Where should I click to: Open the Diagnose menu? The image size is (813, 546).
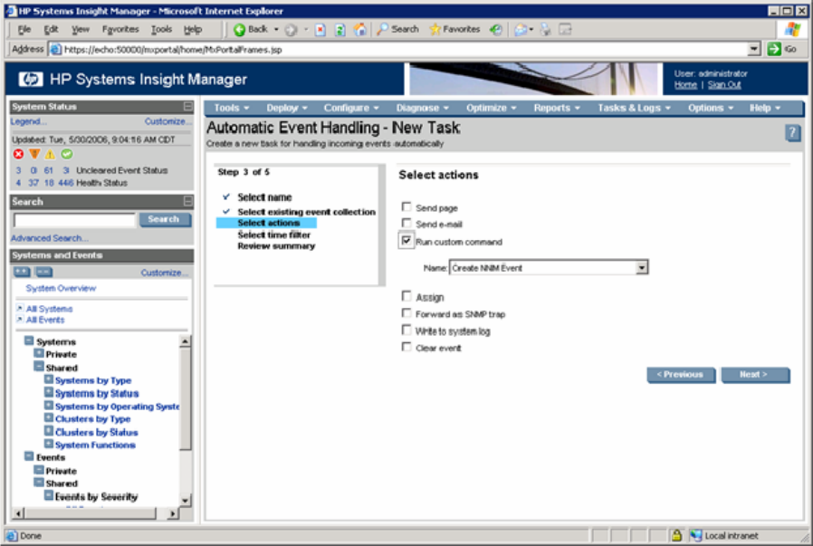coord(422,108)
